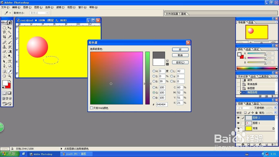279x157 pixels.
Task: Select the R red radio button
Action: [x=154, y=87]
